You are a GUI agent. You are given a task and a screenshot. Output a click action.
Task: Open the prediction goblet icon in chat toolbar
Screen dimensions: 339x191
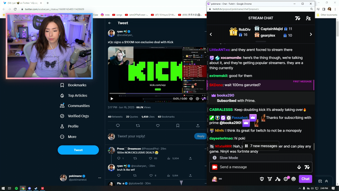[x=270, y=179]
